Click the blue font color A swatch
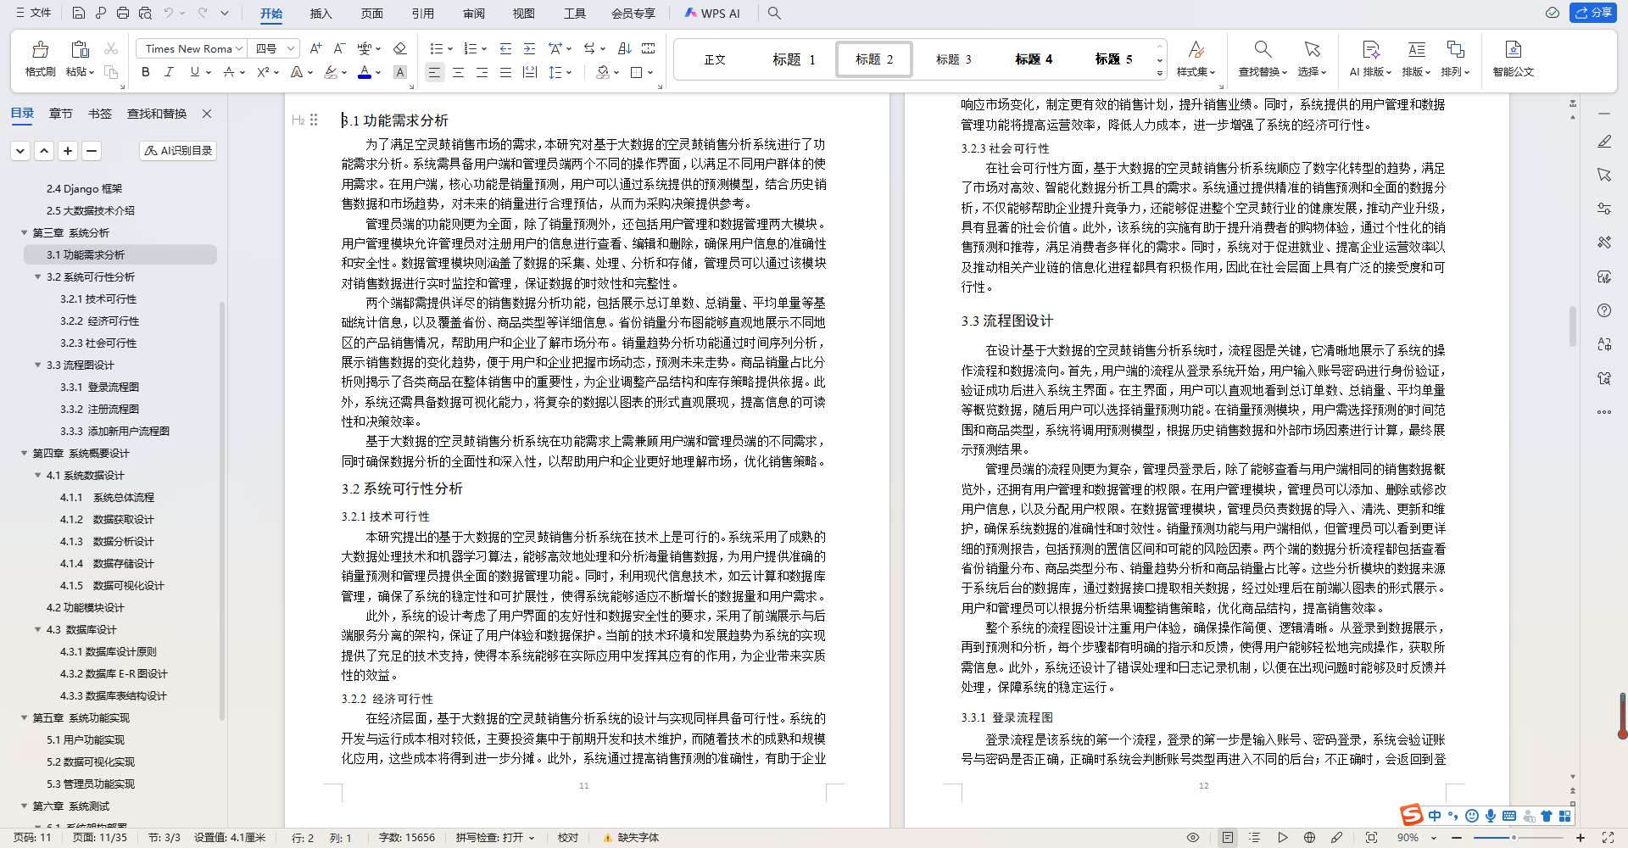This screenshot has height=848, width=1628. click(365, 73)
